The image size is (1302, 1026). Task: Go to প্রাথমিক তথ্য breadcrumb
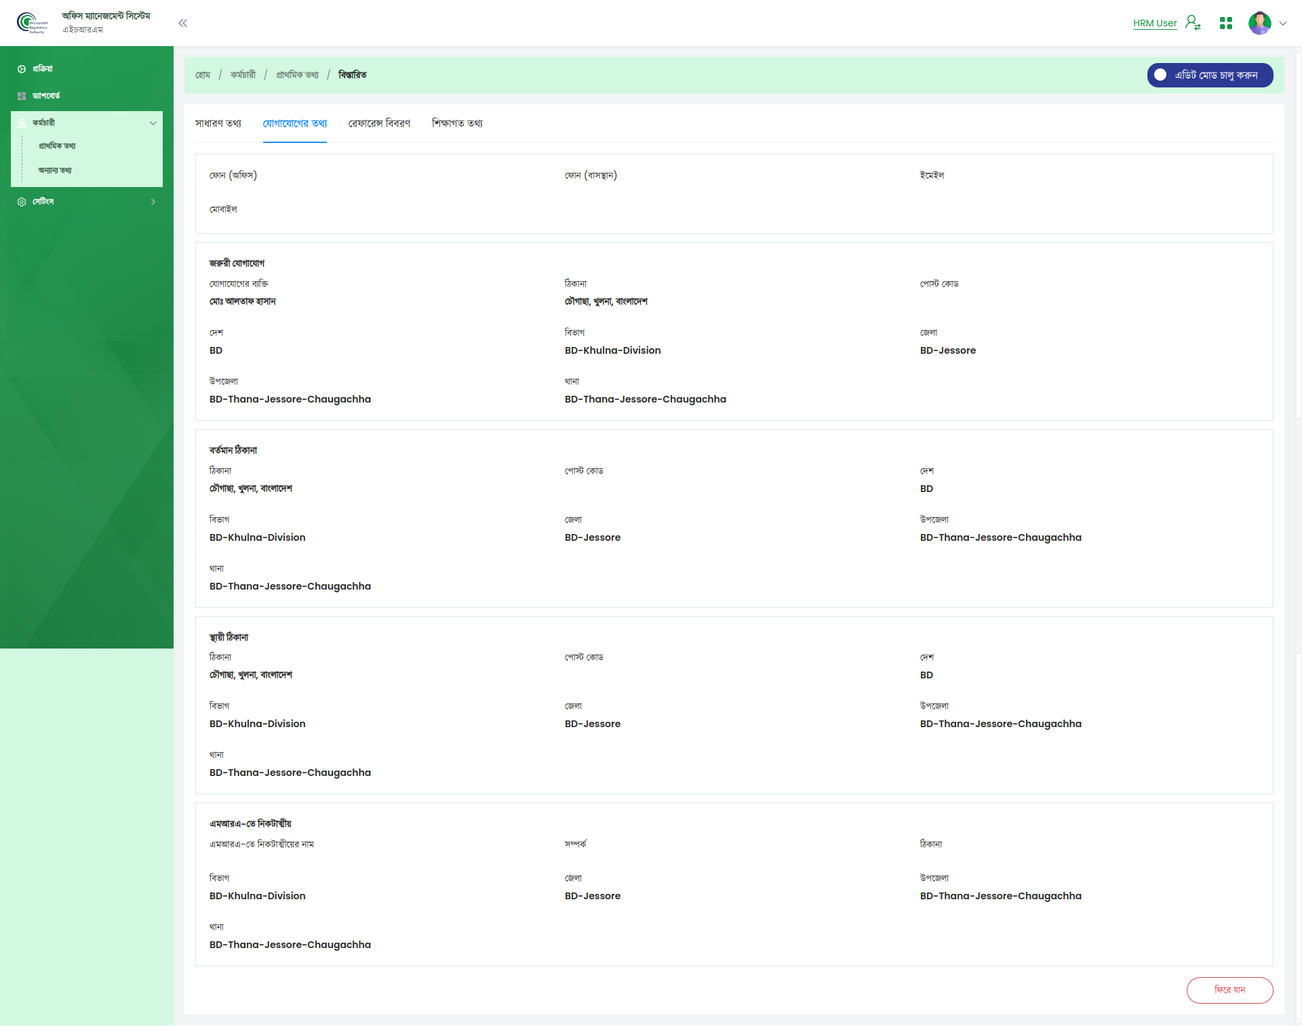297,75
